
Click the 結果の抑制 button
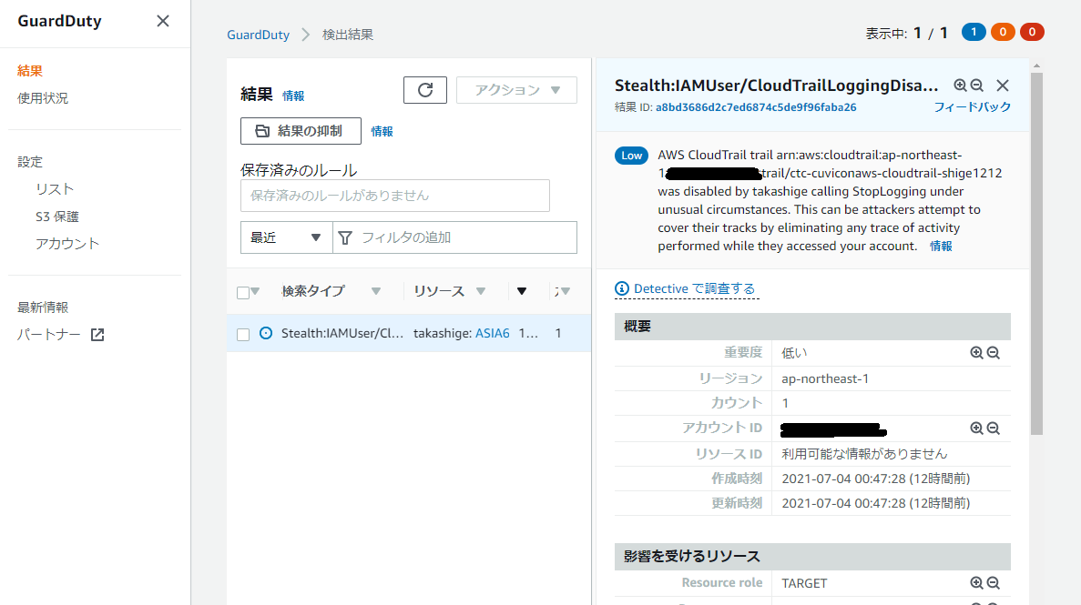pos(301,131)
